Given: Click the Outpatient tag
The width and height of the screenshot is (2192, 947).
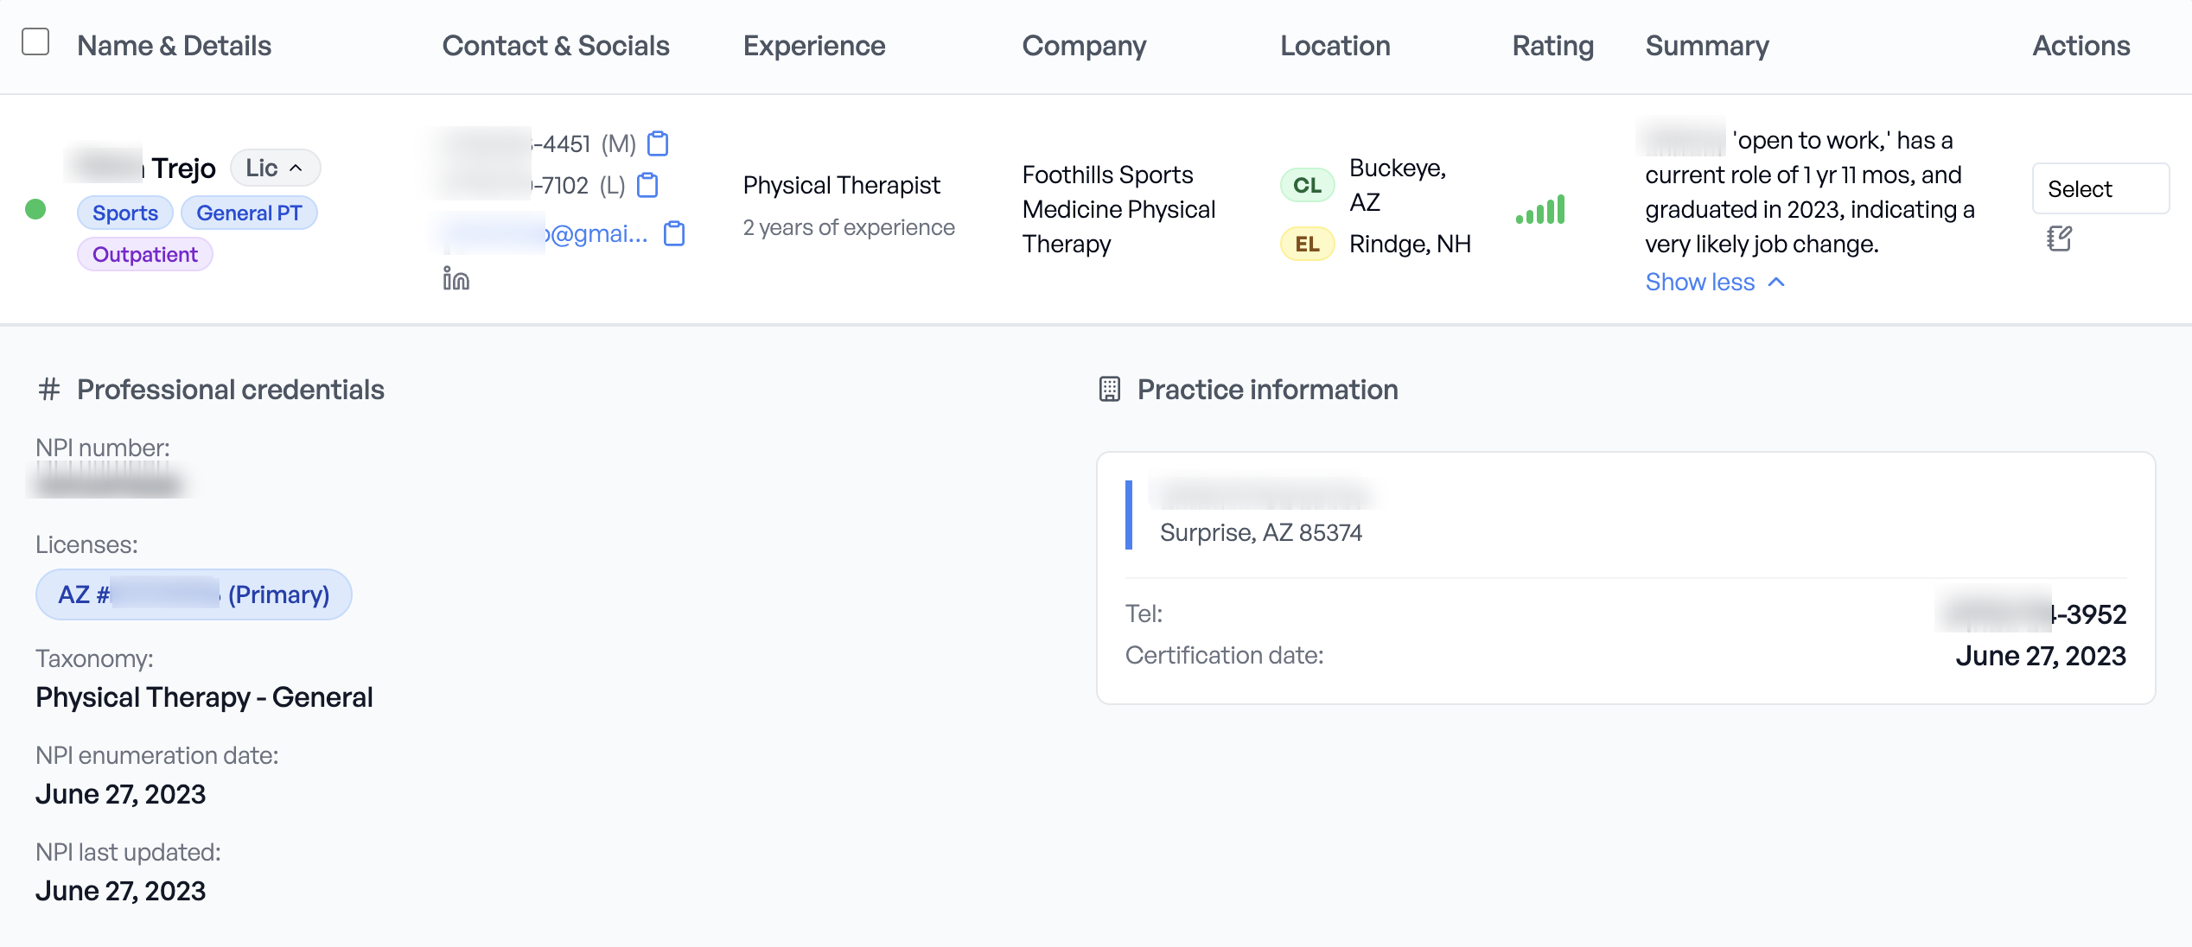Looking at the screenshot, I should pos(144,253).
